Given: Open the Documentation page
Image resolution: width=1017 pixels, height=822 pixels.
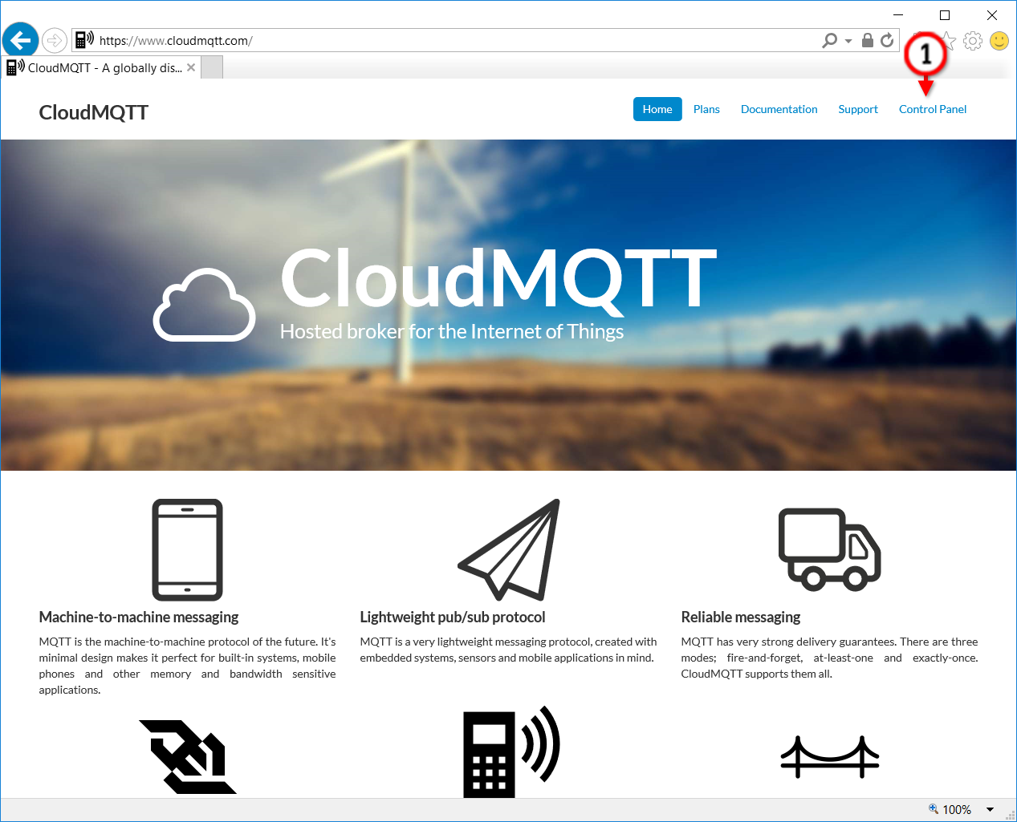Looking at the screenshot, I should coord(779,109).
